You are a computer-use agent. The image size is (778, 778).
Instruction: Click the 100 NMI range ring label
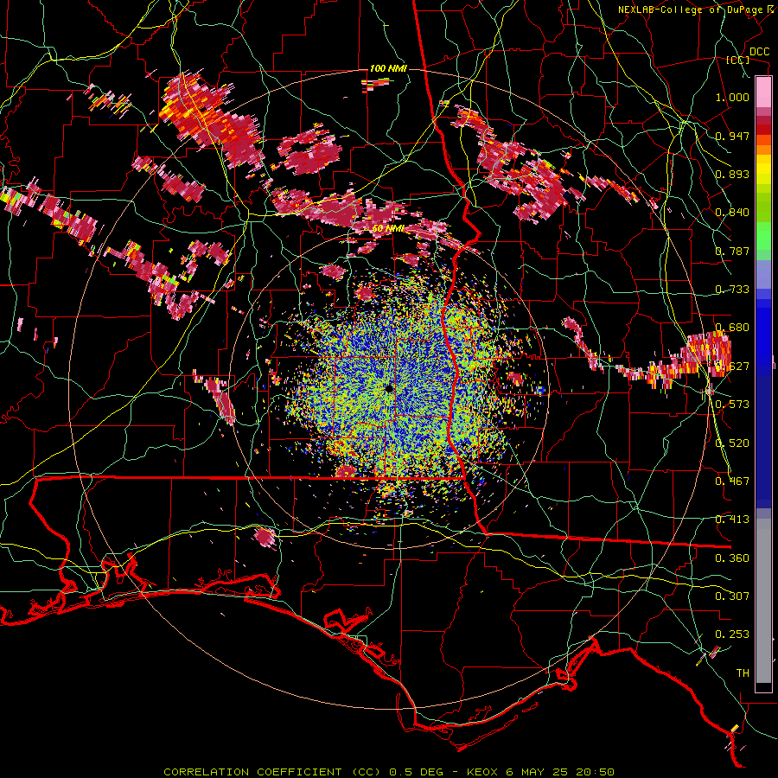388,68
